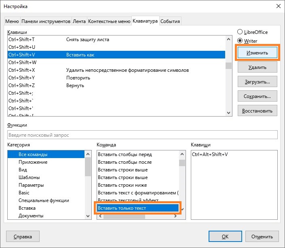Choose the Вставка category
This screenshot has width=285, height=248.
tap(27, 208)
